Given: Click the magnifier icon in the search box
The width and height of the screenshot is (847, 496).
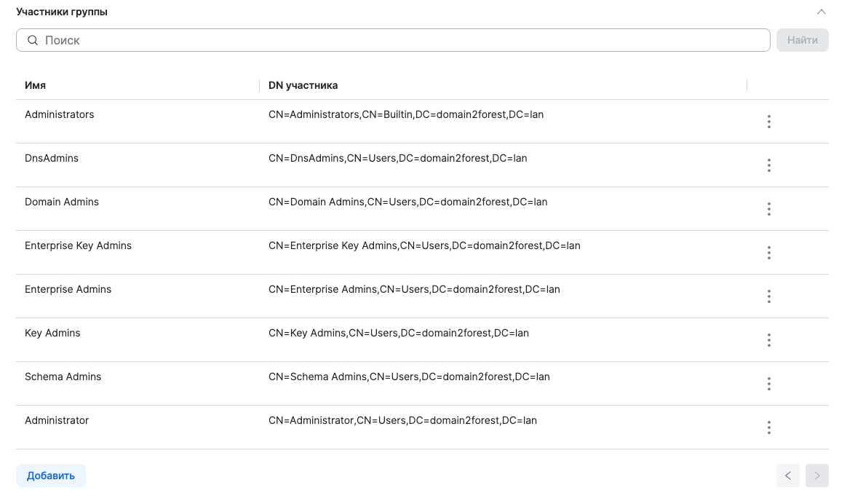Looking at the screenshot, I should [33, 40].
